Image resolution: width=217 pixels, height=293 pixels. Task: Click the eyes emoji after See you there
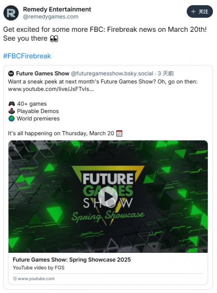click(x=54, y=39)
